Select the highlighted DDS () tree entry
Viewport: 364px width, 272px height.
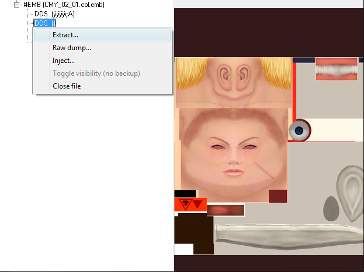(x=45, y=23)
